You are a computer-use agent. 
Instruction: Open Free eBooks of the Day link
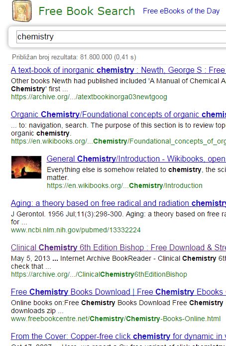[181, 11]
